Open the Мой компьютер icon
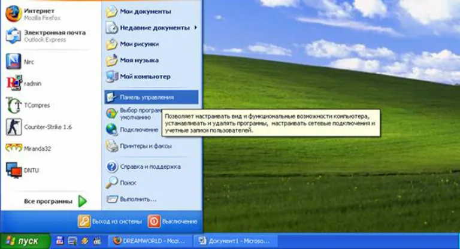The height and width of the screenshot is (249, 460). point(111,77)
